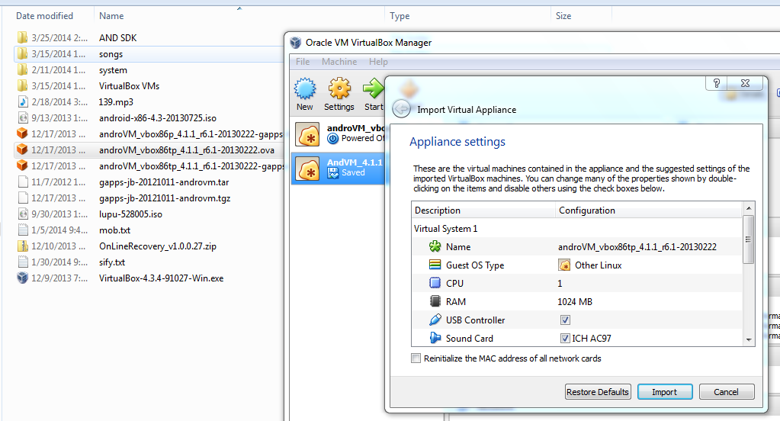Image resolution: width=780 pixels, height=421 pixels.
Task: Sort files by the Type column header
Action: [467, 15]
